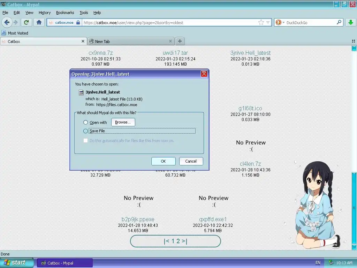This screenshot has height=268, width=357.
Task: Open downloads with the green arrow icon
Action: click(x=351, y=22)
